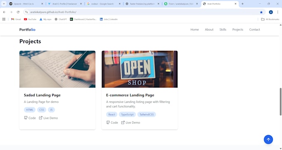This screenshot has height=150, width=282.
Task: Select the TypeScript tag chip
Action: (x=127, y=115)
